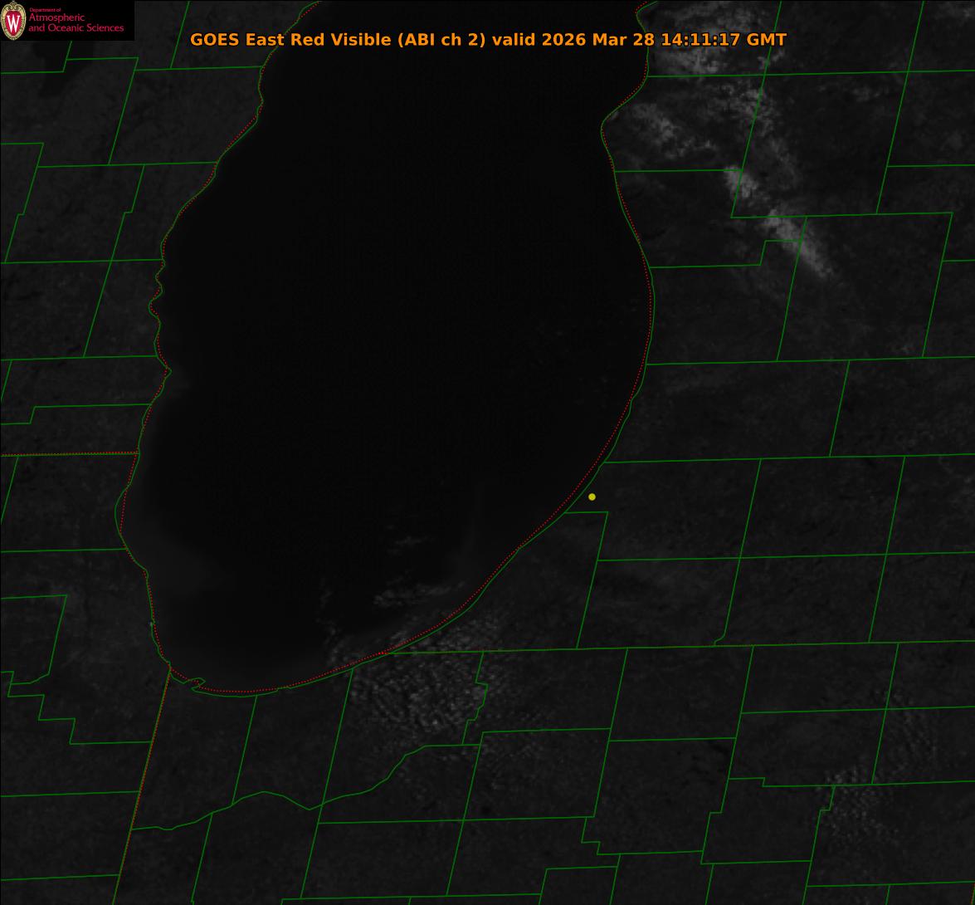
Task: Click the University of Wisconsin crest logo
Action: 13,21
